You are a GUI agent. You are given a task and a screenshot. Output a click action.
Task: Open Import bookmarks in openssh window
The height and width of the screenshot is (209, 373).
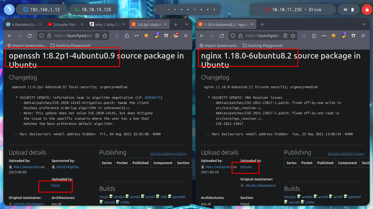27,45
